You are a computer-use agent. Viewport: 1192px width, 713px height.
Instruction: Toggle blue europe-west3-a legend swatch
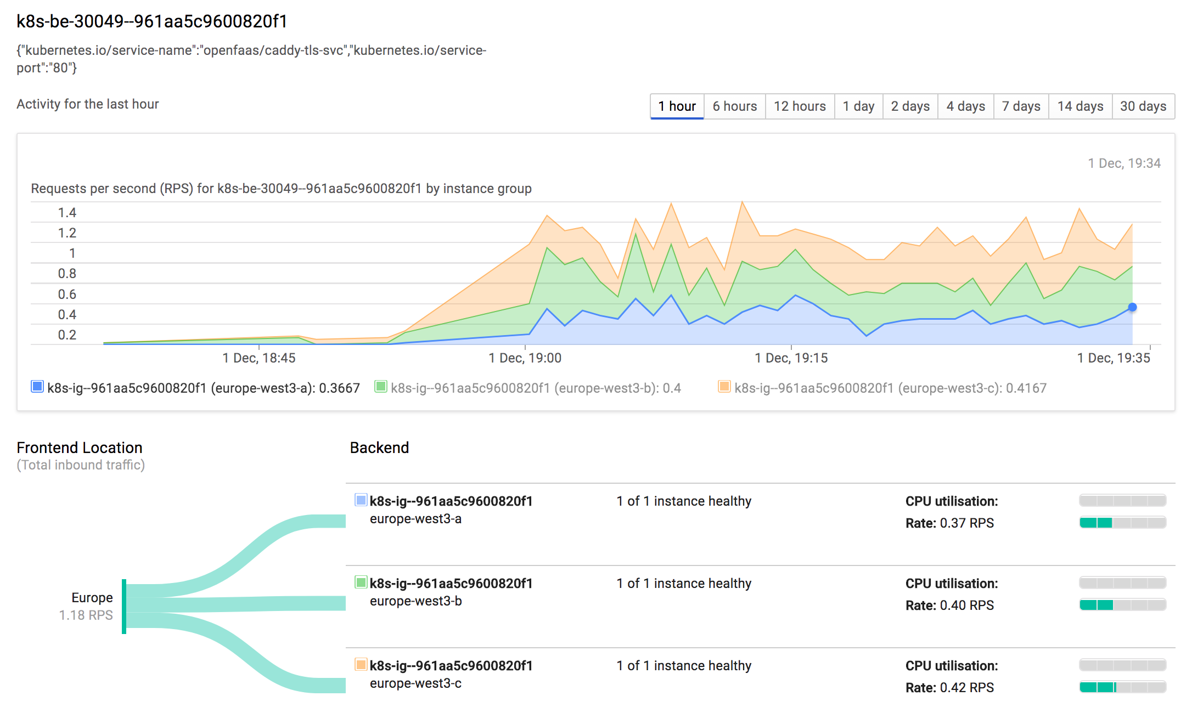click(x=37, y=387)
